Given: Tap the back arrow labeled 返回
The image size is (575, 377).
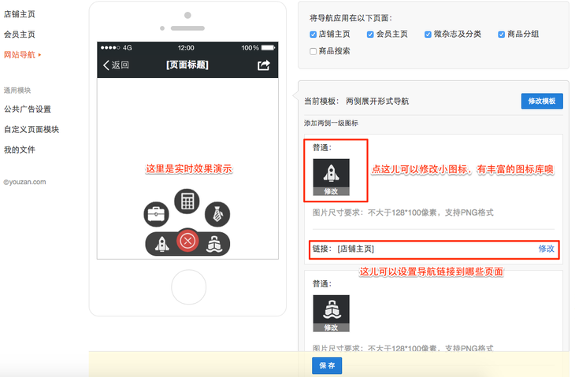Looking at the screenshot, I should click(x=116, y=65).
